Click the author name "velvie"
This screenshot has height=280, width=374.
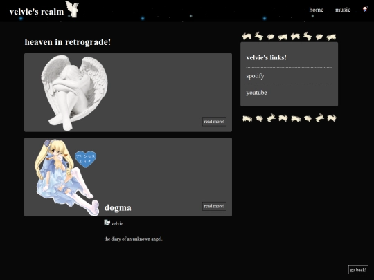pyautogui.click(x=117, y=223)
